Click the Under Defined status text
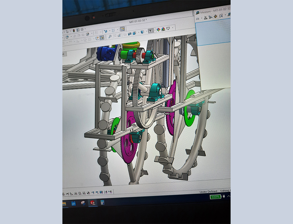This screenshot has height=224, width=293. (x=208, y=192)
